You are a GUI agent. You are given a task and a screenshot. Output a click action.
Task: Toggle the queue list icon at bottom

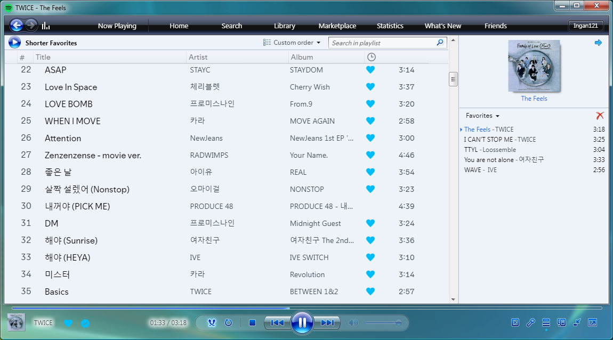(546, 322)
